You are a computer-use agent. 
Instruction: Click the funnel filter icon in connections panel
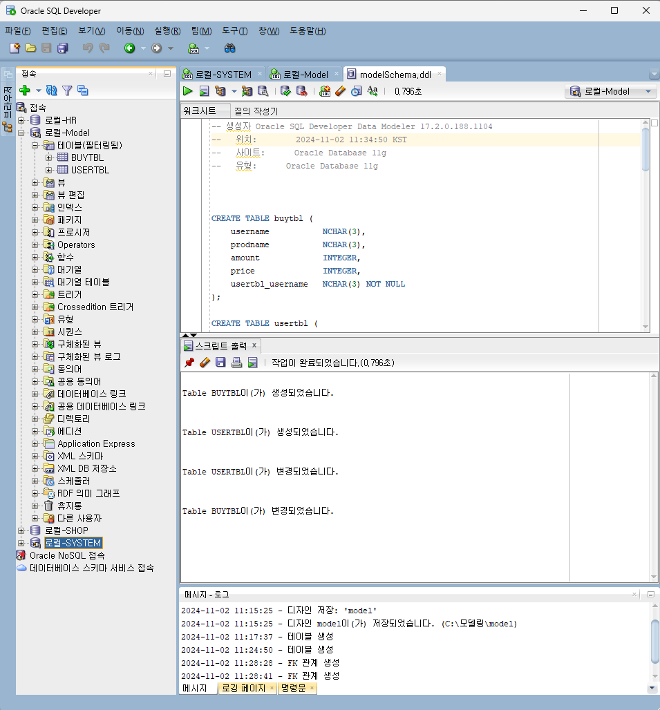coord(67,90)
